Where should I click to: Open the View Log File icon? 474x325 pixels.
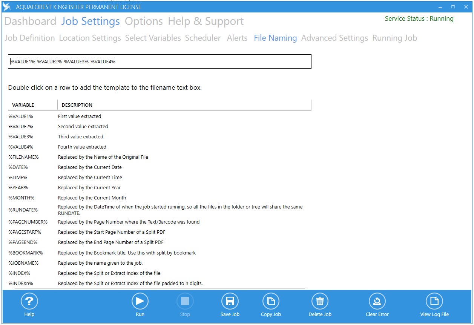[434, 301]
